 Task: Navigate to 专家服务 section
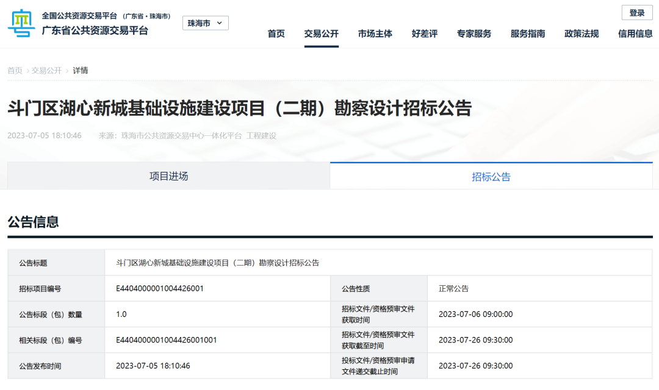474,34
